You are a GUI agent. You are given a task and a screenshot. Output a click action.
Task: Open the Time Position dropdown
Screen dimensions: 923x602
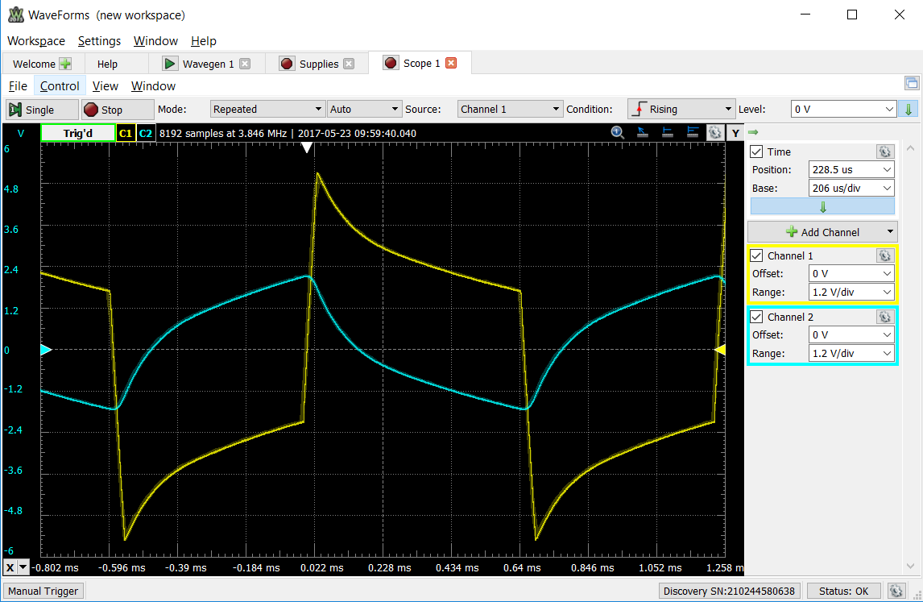(x=851, y=170)
